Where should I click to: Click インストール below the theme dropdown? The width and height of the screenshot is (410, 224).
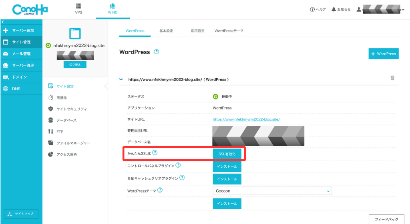(227, 204)
